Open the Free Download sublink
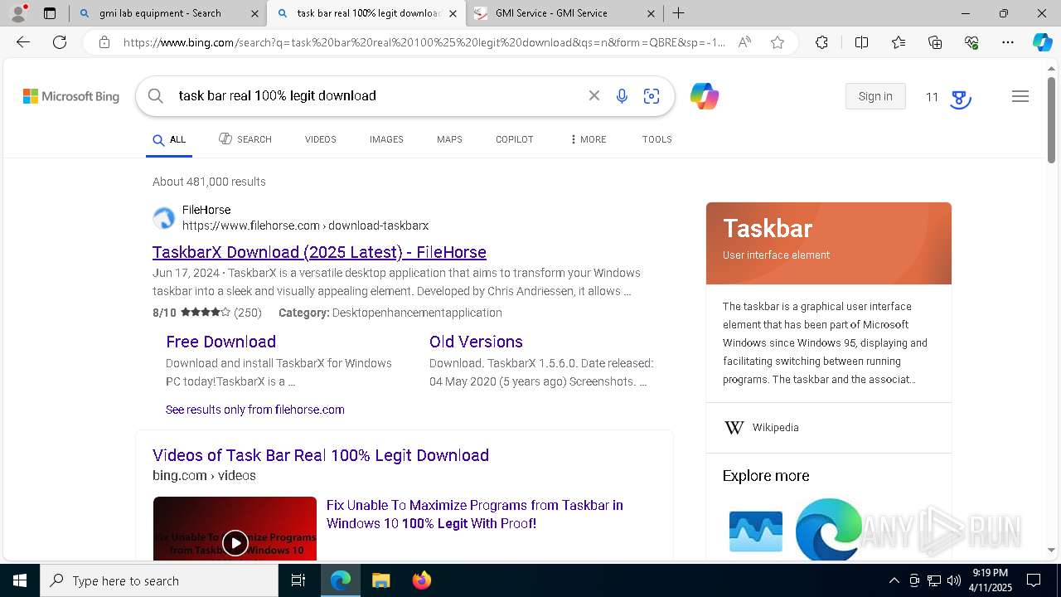Viewport: 1061px width, 597px height. [220, 342]
